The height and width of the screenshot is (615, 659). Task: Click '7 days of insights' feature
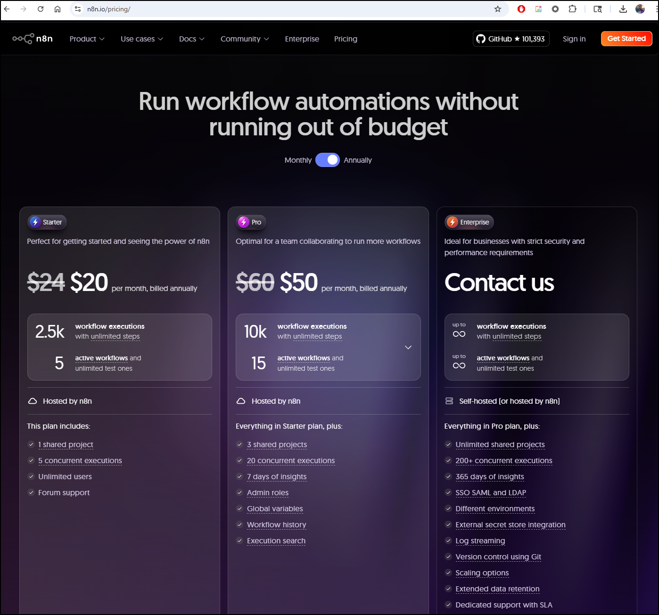click(x=277, y=477)
